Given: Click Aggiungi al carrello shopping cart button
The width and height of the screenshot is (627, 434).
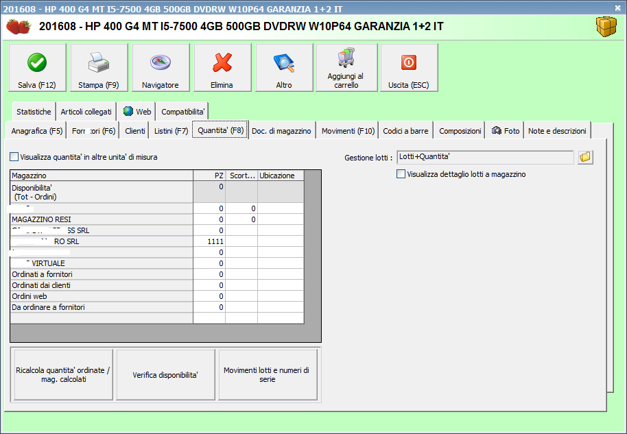Looking at the screenshot, I should click(x=346, y=68).
